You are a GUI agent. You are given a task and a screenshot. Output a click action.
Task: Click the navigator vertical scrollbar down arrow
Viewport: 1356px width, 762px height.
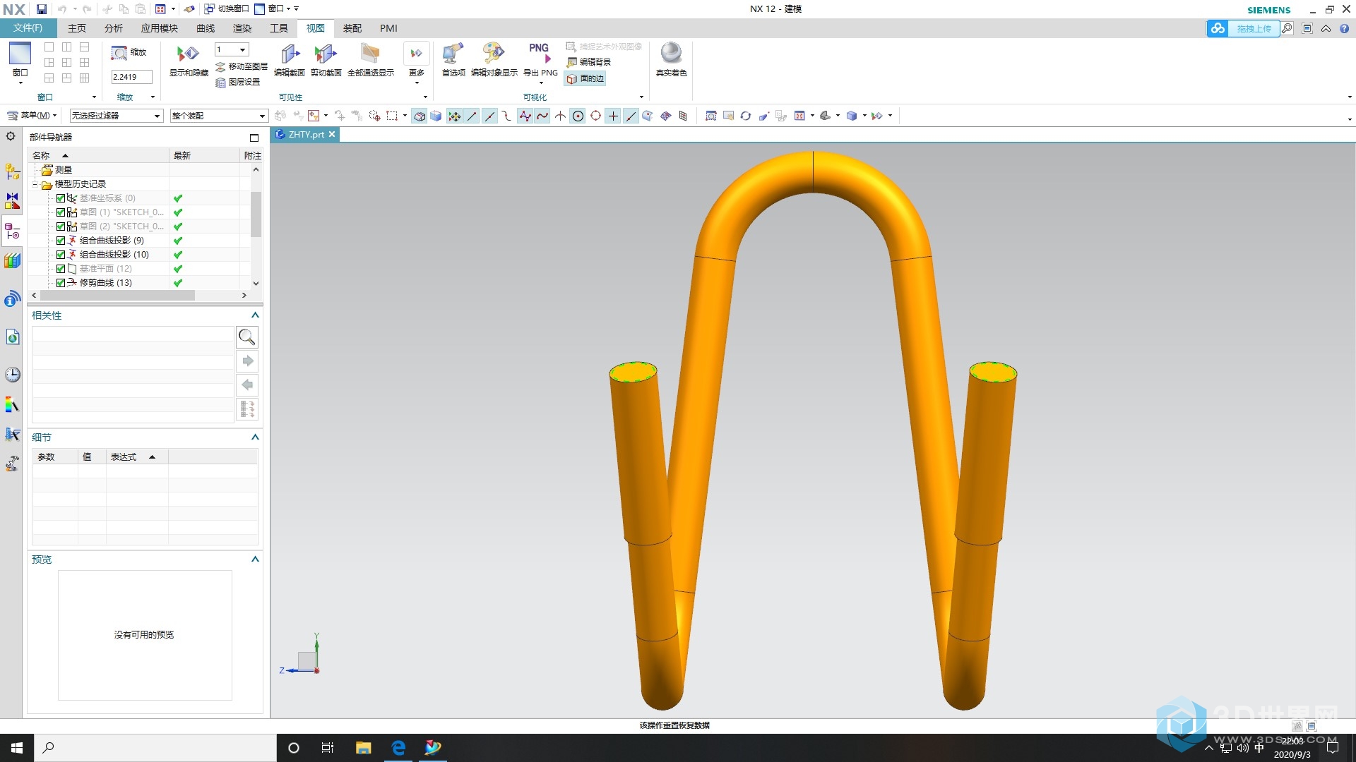click(256, 283)
